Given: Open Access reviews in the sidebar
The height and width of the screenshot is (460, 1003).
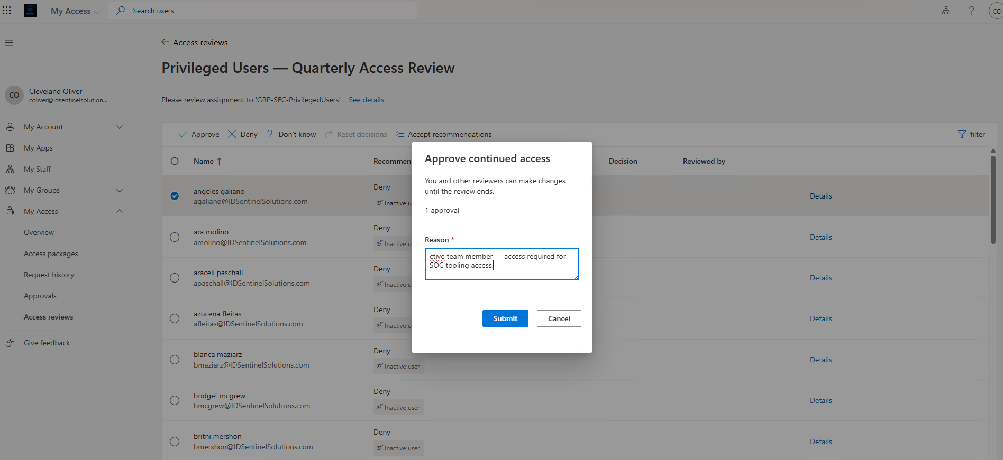Looking at the screenshot, I should (x=48, y=317).
